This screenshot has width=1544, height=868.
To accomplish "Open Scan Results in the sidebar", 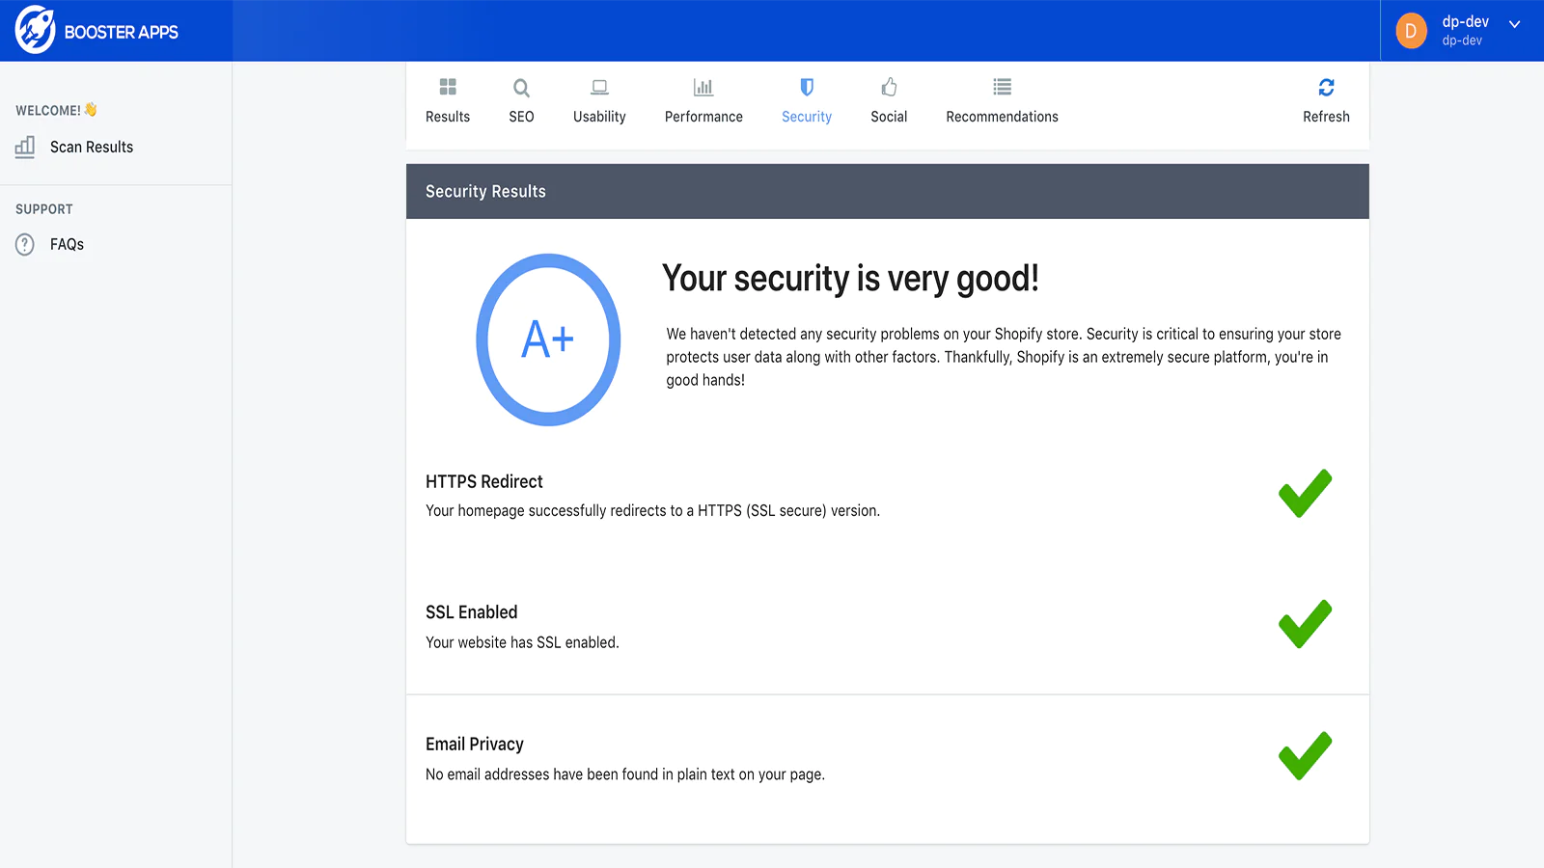I will pyautogui.click(x=92, y=148).
